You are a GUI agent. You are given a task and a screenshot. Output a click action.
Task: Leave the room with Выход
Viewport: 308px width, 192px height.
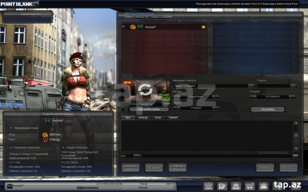coord(288,168)
